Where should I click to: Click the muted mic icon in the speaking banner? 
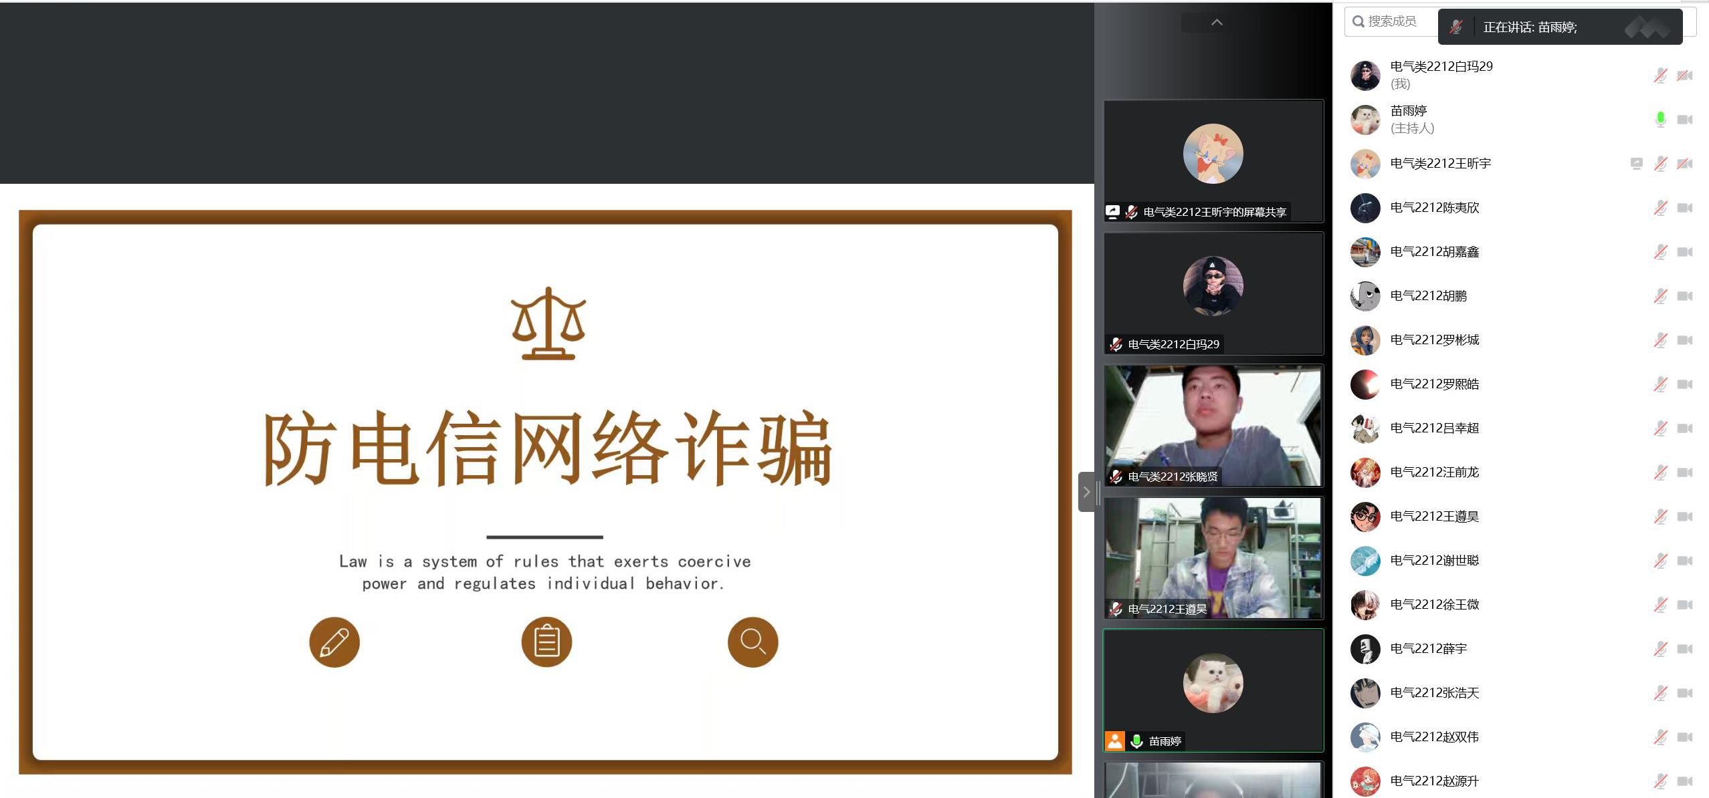[1455, 27]
